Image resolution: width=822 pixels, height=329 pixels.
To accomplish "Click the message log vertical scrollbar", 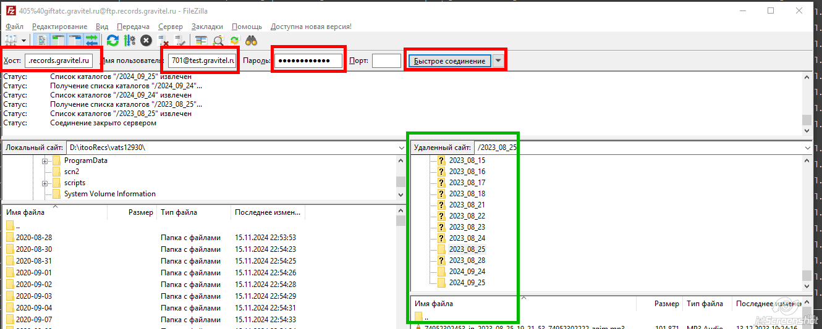I will (806, 102).
